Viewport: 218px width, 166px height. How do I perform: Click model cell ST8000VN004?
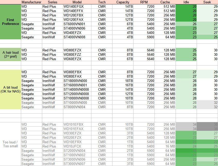77,107
